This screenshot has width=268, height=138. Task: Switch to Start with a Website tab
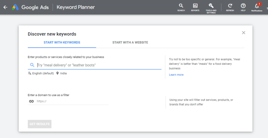point(130,42)
